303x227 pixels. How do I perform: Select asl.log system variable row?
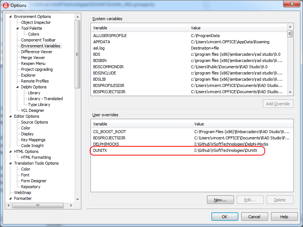189,48
